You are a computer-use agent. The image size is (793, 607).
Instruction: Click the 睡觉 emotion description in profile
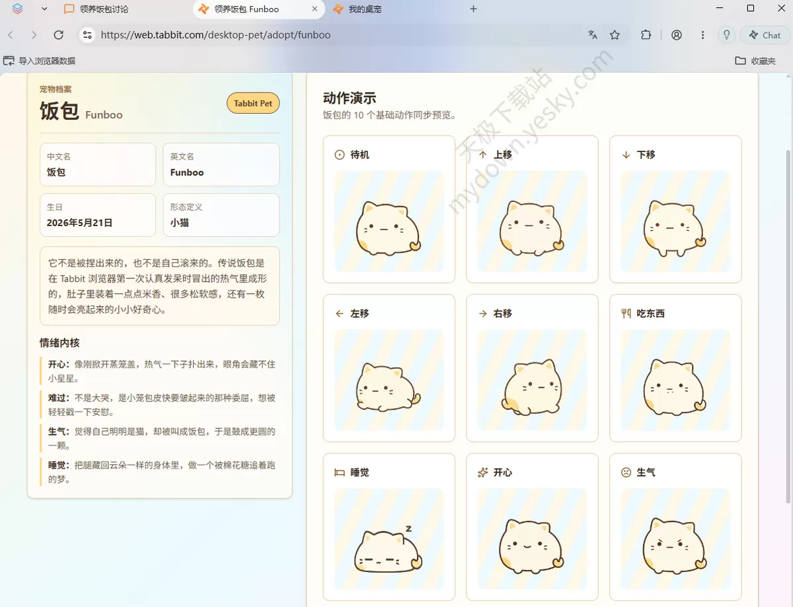coord(159,472)
